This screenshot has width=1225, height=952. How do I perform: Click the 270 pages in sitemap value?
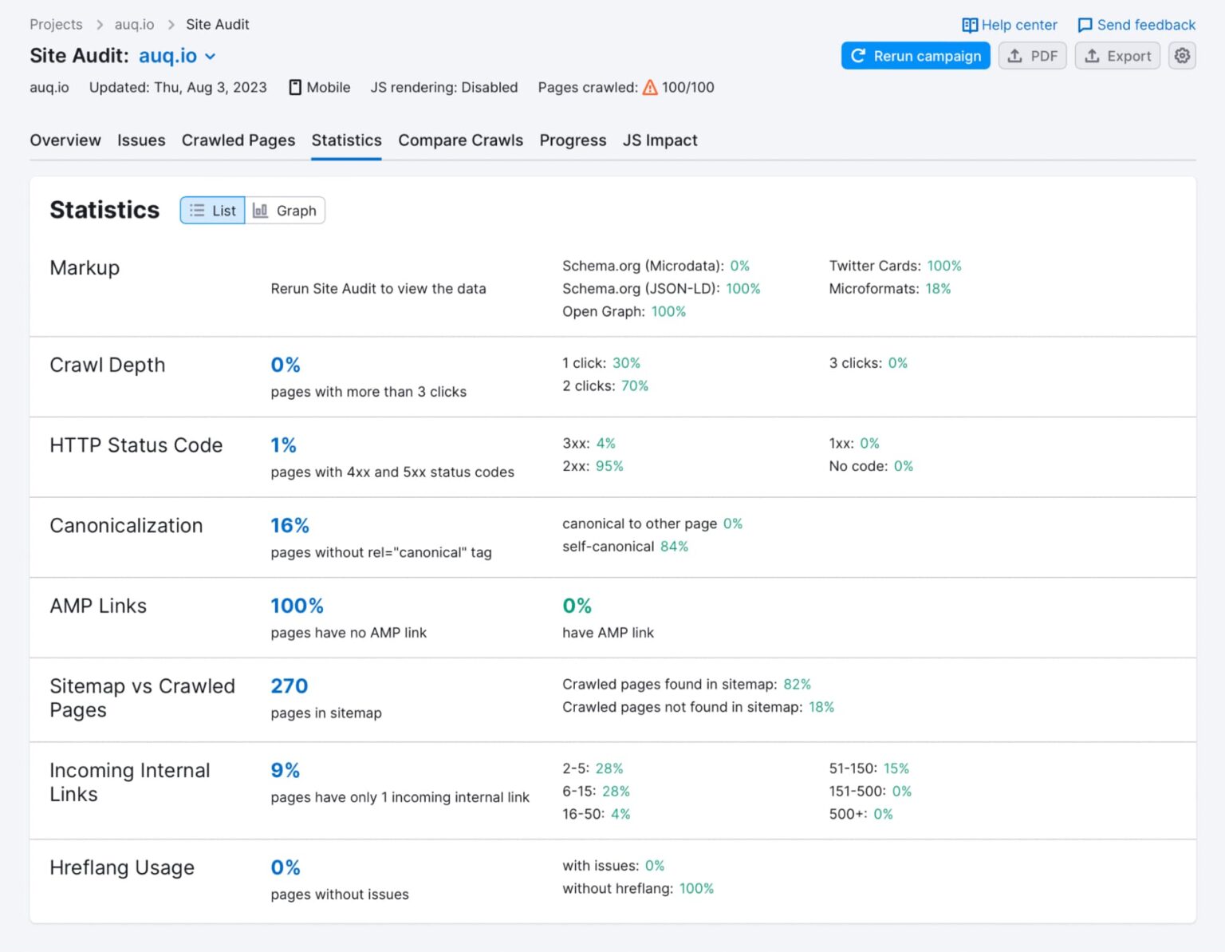pyautogui.click(x=289, y=686)
